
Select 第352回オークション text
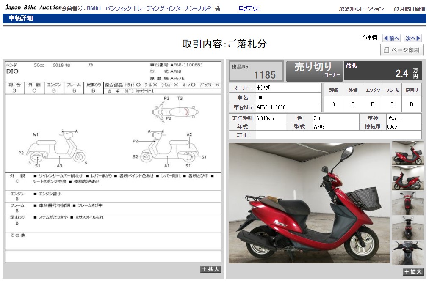click(x=361, y=9)
